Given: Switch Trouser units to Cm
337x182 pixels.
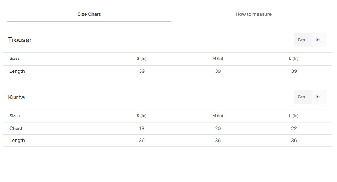Looking at the screenshot, I should click(301, 40).
